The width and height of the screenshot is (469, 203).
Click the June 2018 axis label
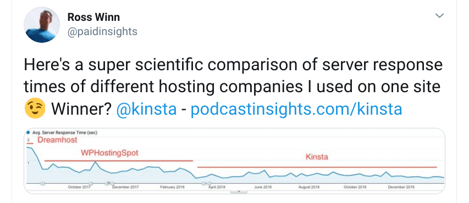pyautogui.click(x=262, y=187)
